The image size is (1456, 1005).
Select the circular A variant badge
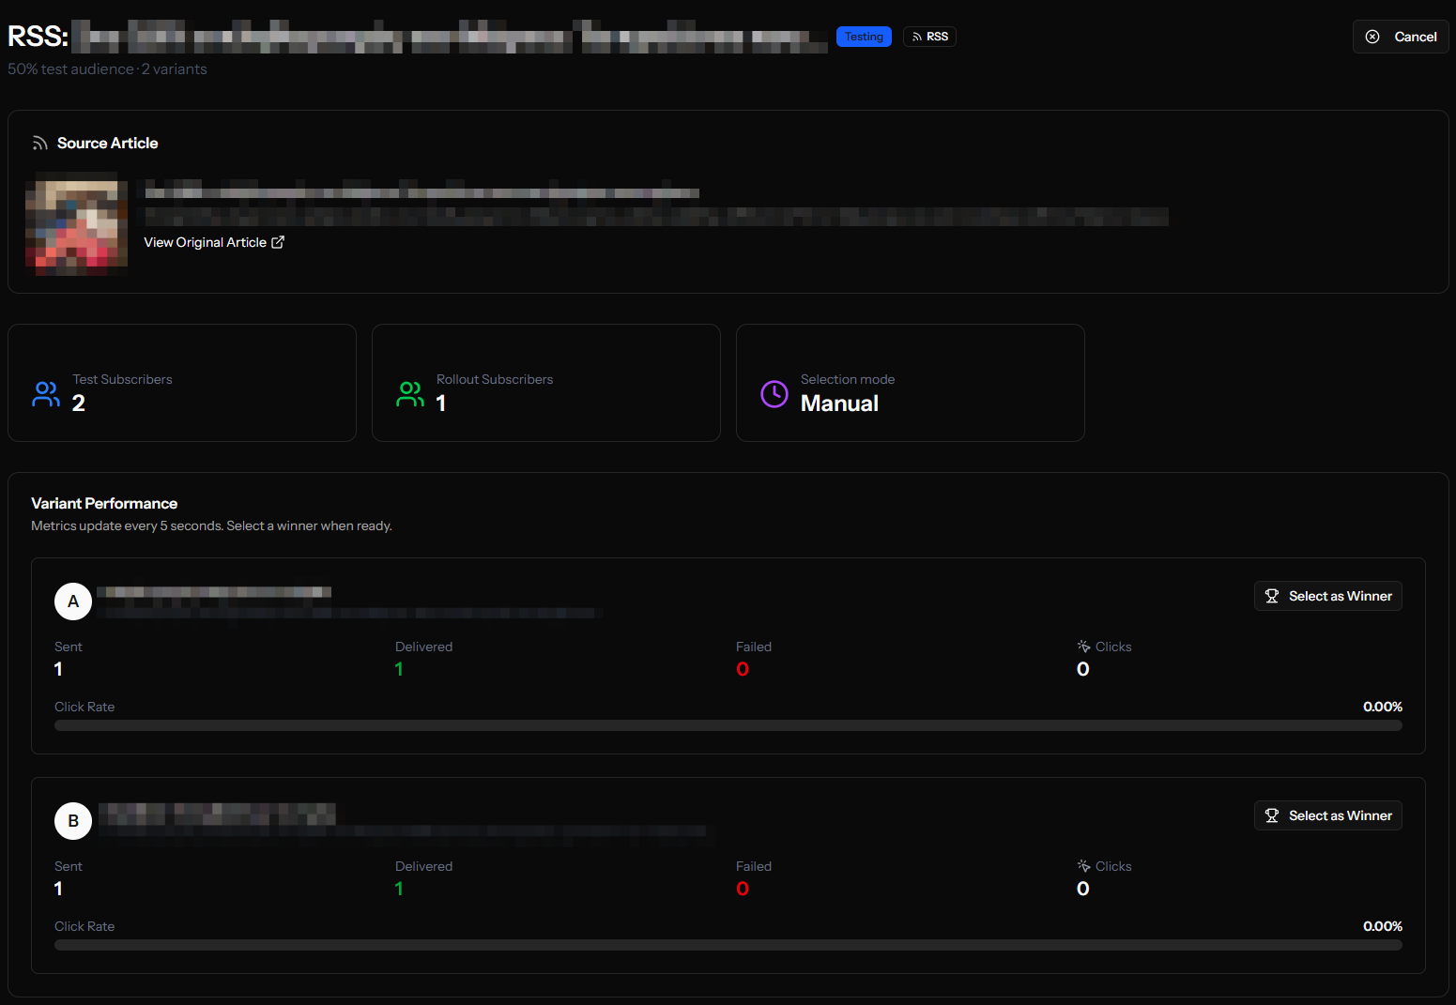click(x=73, y=601)
